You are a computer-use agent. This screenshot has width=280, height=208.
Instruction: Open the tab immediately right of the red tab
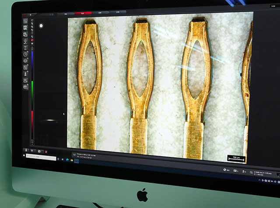[100, 13]
